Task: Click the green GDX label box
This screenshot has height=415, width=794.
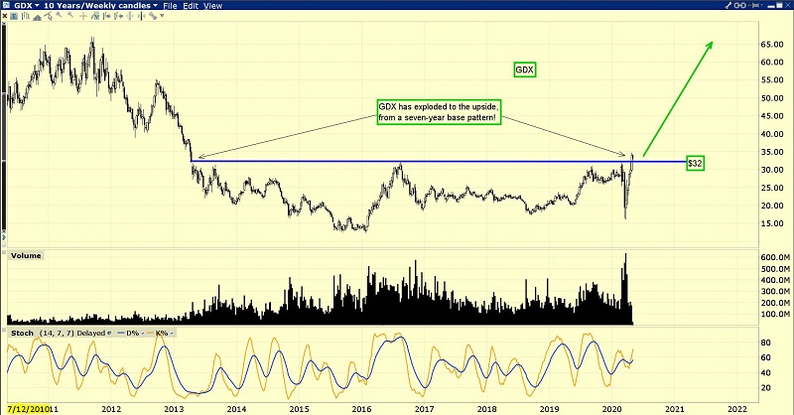Action: [x=524, y=69]
